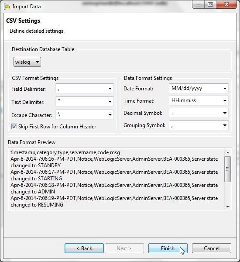Click the preview scrollbar down arrow
The image size is (240, 262).
[228, 207]
